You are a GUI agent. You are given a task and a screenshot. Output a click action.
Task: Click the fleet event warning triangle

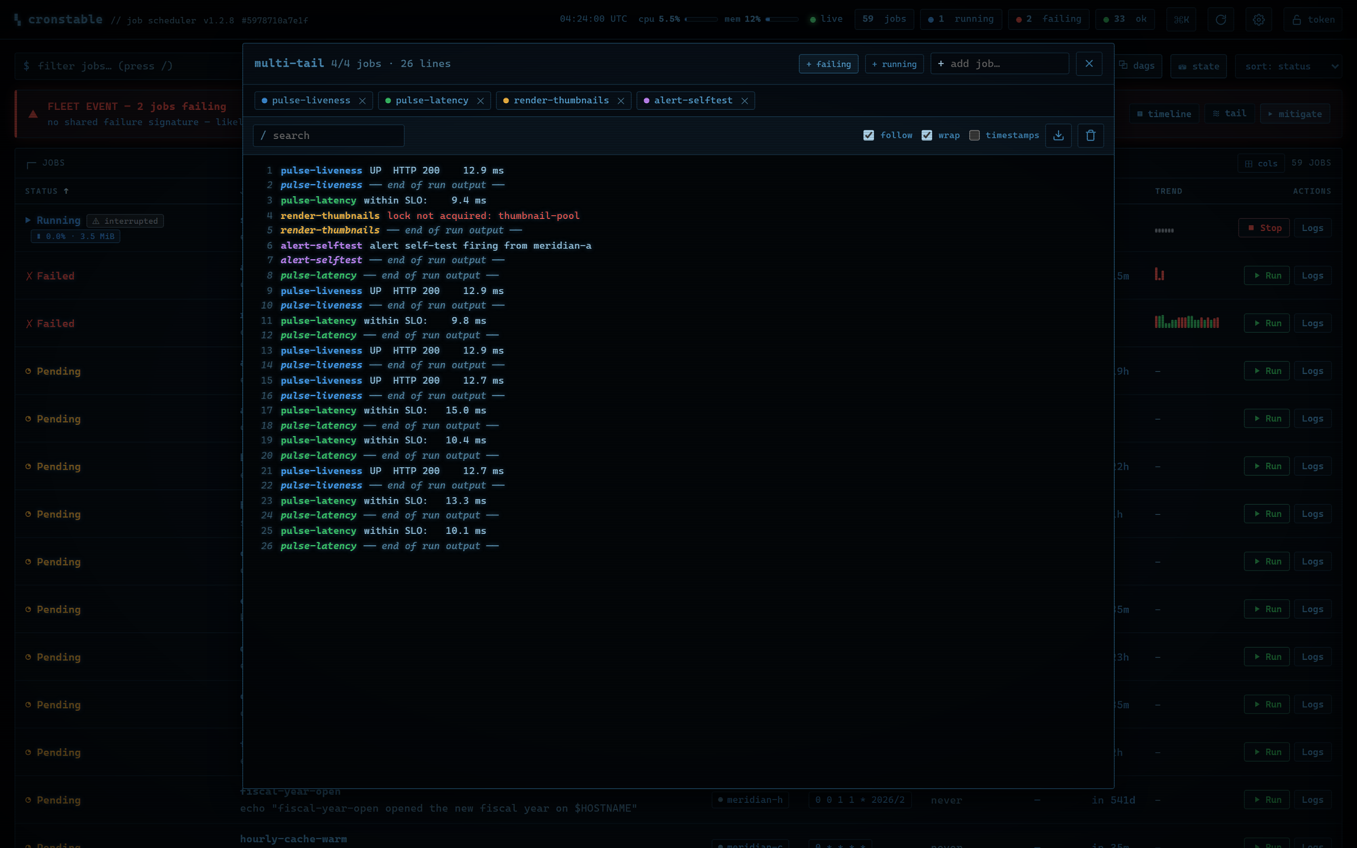coord(33,114)
